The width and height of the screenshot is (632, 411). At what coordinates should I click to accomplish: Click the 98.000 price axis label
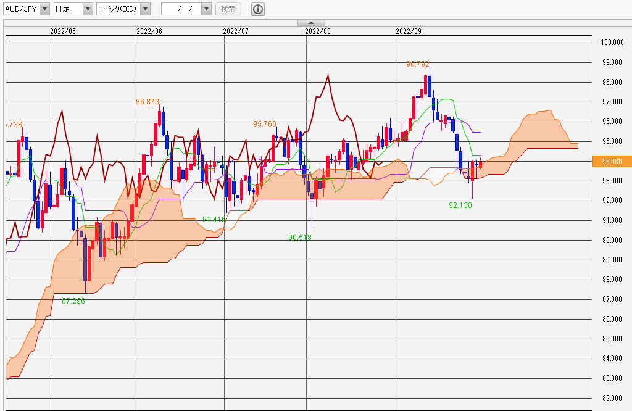click(x=612, y=82)
